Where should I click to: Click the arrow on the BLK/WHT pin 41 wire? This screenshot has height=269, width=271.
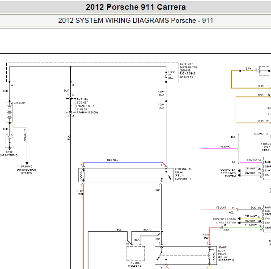pos(239,223)
